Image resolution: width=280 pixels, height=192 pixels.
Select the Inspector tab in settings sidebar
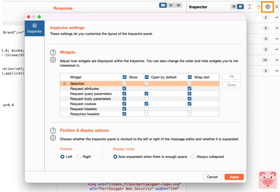[34, 28]
